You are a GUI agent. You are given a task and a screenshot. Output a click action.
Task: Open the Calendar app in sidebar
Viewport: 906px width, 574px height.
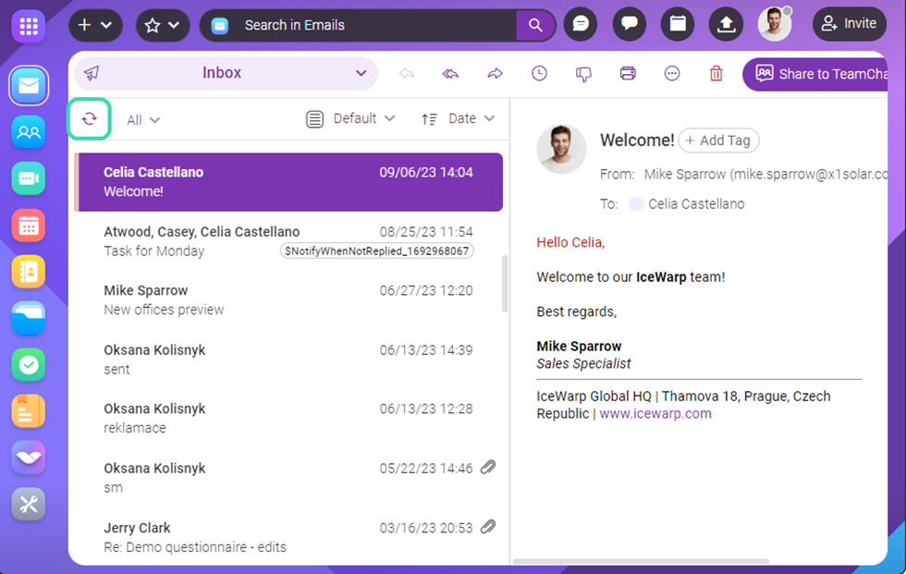(x=29, y=226)
